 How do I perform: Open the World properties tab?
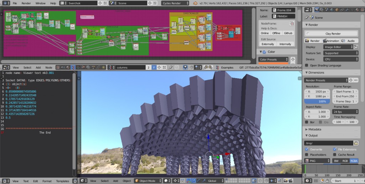click(x=332, y=10)
